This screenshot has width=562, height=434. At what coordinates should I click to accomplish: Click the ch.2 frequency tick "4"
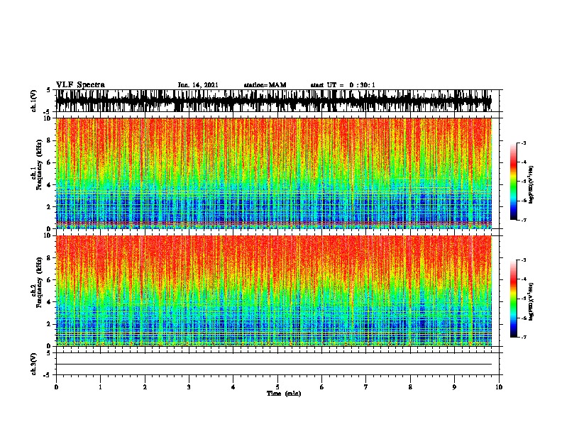point(50,302)
